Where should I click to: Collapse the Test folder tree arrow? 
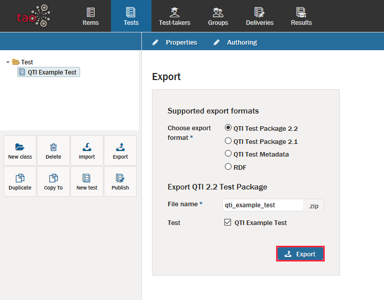pos(8,62)
